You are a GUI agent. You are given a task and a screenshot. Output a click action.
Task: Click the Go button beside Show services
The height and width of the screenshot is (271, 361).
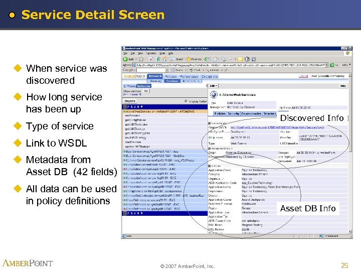tap(146, 91)
